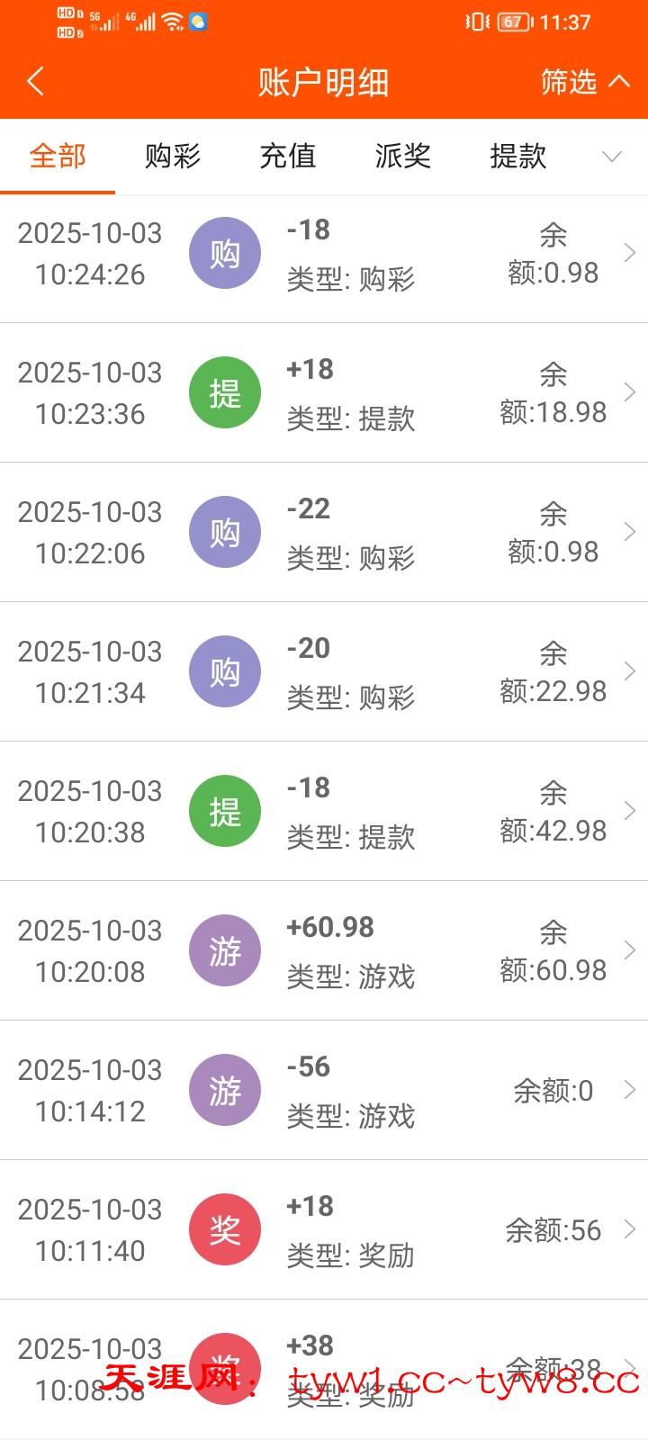
Task: Open details arrow for balance 0.98 at 10:24:26
Action: tap(629, 253)
